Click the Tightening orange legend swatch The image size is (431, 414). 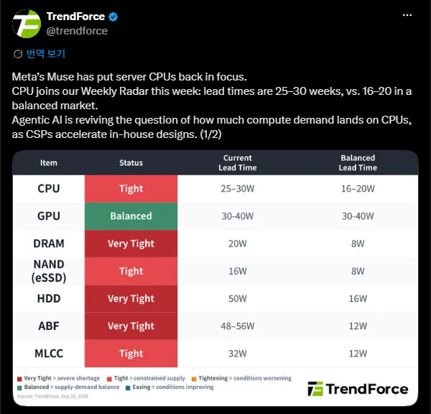(194, 379)
